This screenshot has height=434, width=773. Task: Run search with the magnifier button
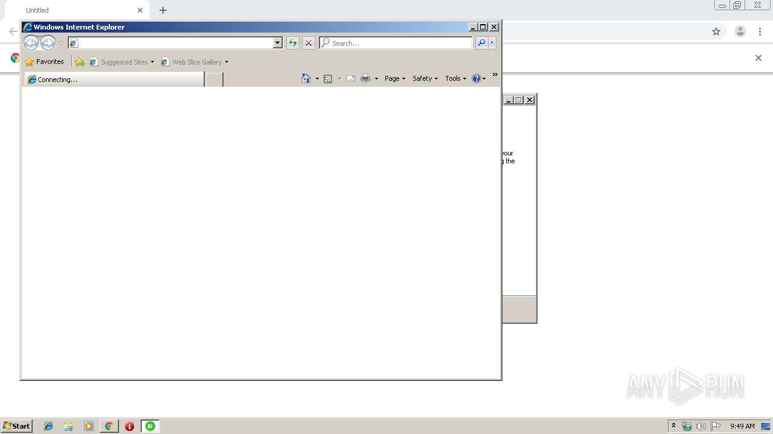(x=481, y=43)
